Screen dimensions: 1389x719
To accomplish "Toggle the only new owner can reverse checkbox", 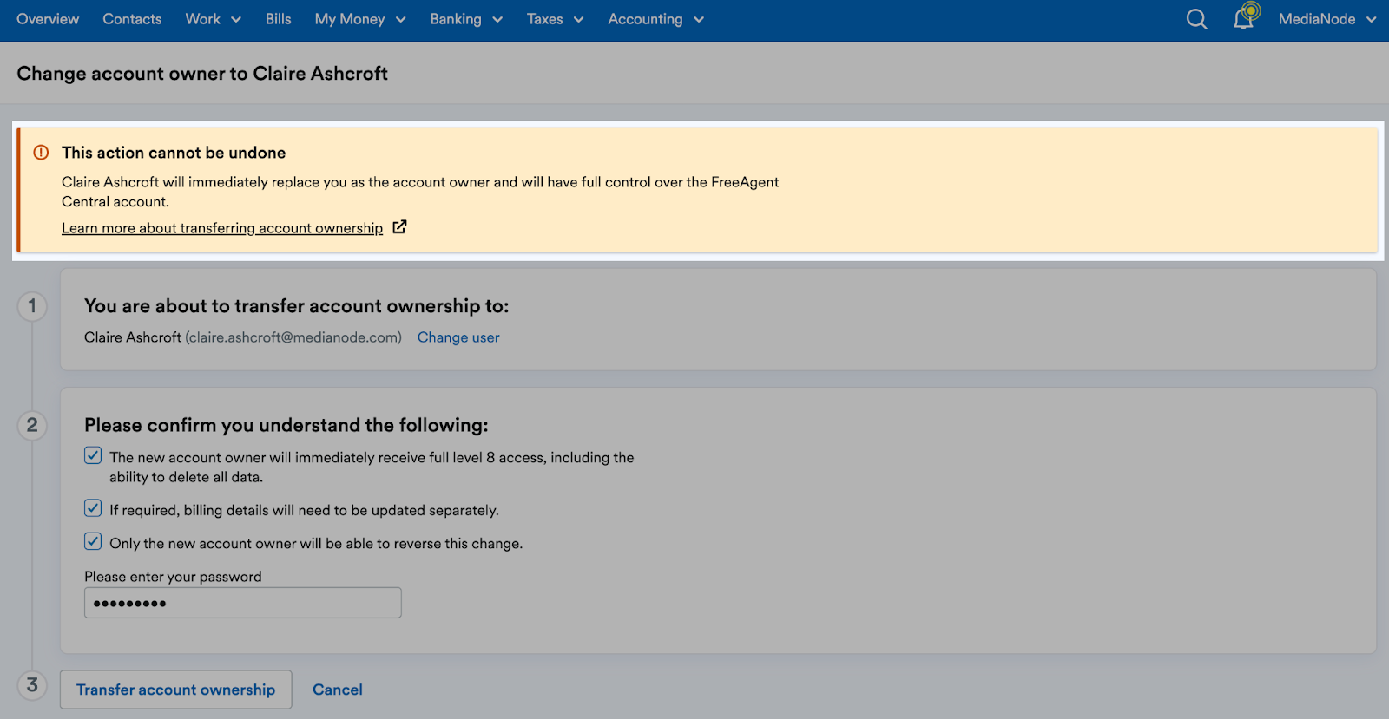I will (x=93, y=541).
